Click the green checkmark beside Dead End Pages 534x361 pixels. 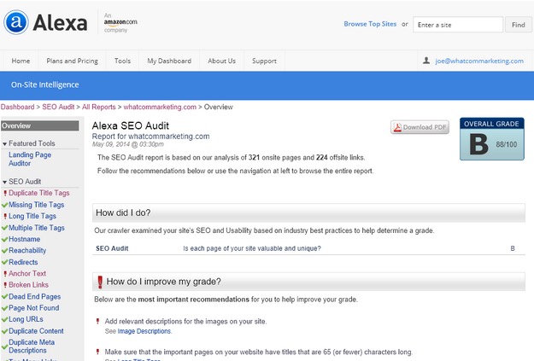point(5,297)
